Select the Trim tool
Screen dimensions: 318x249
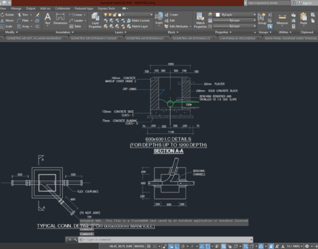coord(23,15)
